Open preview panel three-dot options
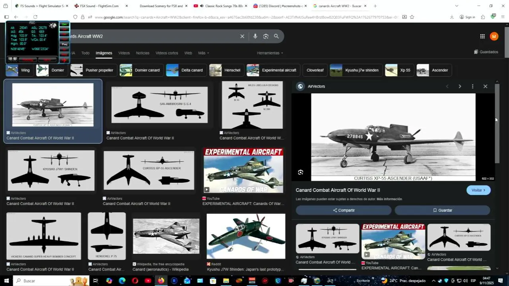Image resolution: width=509 pixels, height=286 pixels. pos(472,86)
